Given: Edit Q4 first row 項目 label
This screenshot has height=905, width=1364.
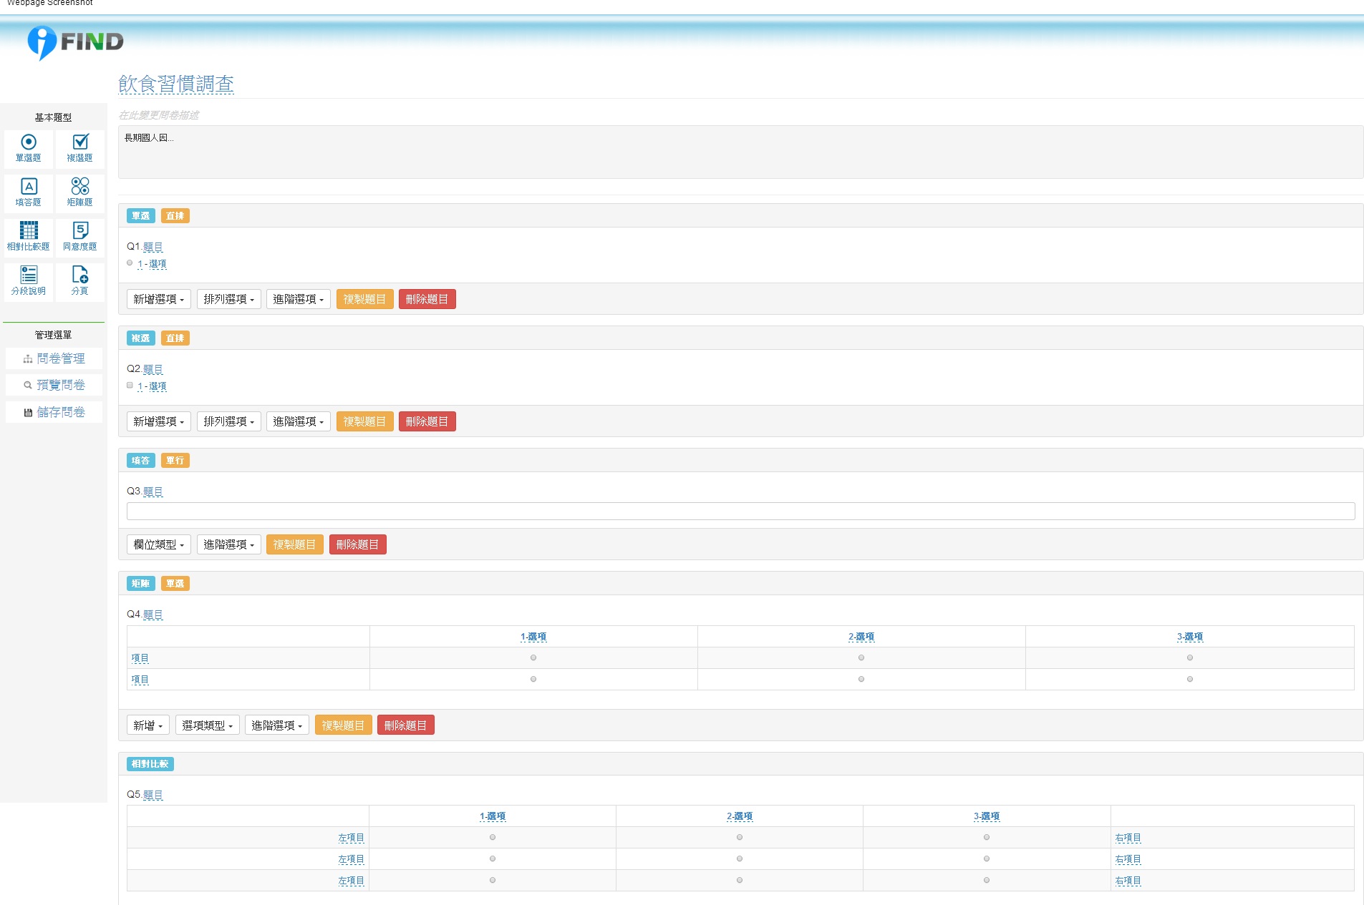Looking at the screenshot, I should pyautogui.click(x=140, y=658).
